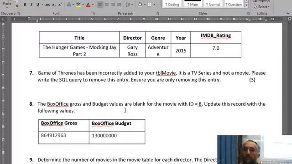Open Paragraph dialog launcher
The width and height of the screenshot is (292, 164).
tap(158, 13)
